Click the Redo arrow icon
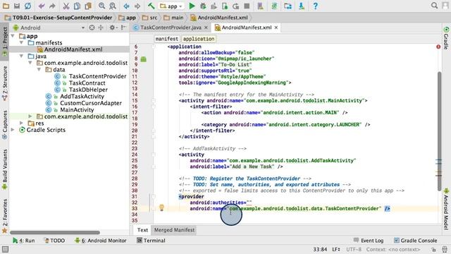The width and height of the screenshot is (451, 254). [52, 6]
